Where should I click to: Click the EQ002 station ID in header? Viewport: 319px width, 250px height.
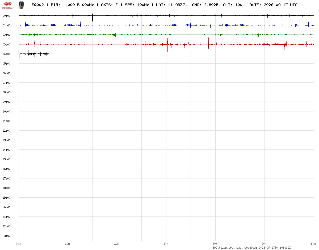pos(37,5)
